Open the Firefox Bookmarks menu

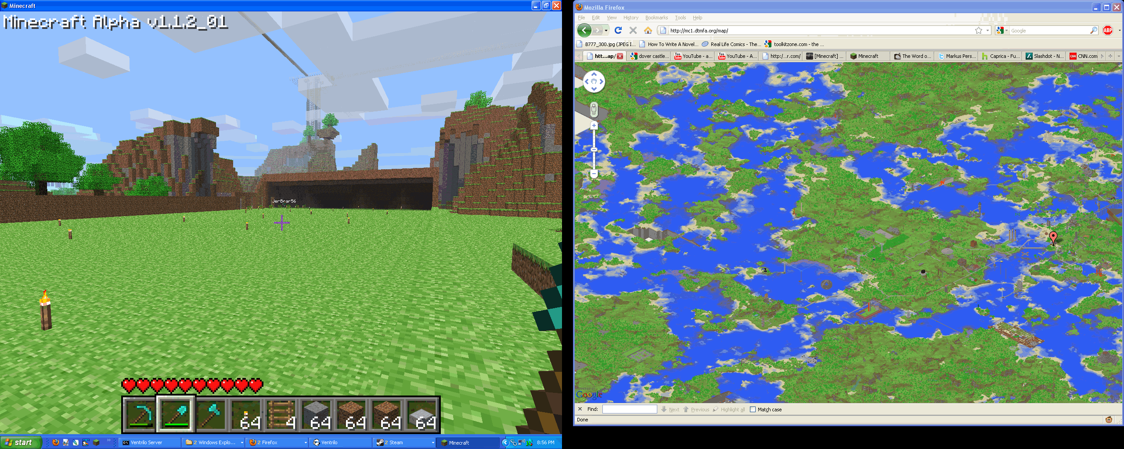click(656, 18)
